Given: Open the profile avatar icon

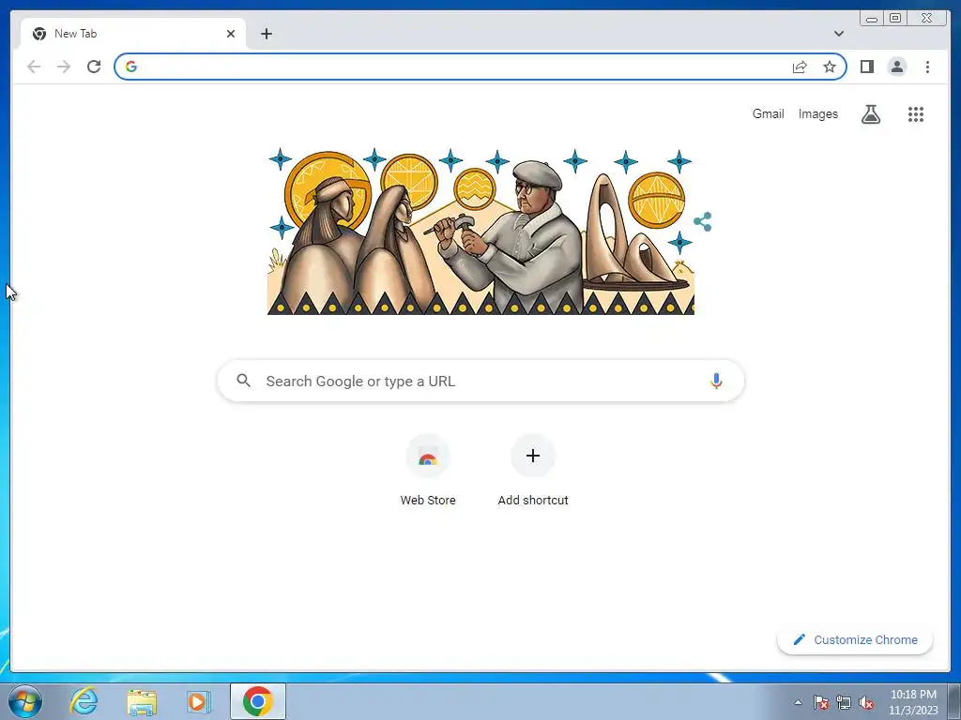Looking at the screenshot, I should pyautogui.click(x=896, y=67).
